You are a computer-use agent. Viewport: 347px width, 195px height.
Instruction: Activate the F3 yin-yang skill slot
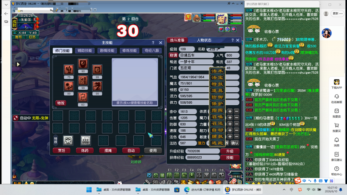point(184,175)
